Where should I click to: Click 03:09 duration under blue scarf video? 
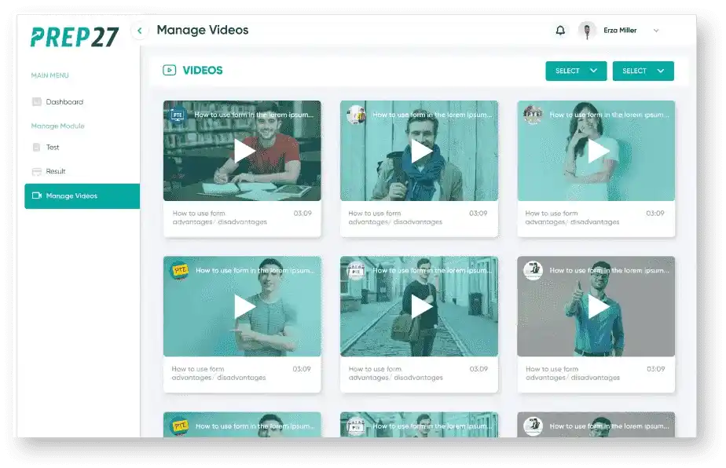pyautogui.click(x=478, y=214)
